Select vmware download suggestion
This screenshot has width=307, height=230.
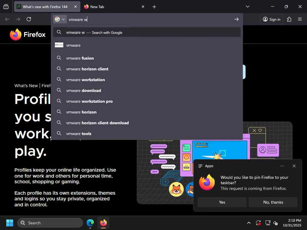tap(147, 90)
